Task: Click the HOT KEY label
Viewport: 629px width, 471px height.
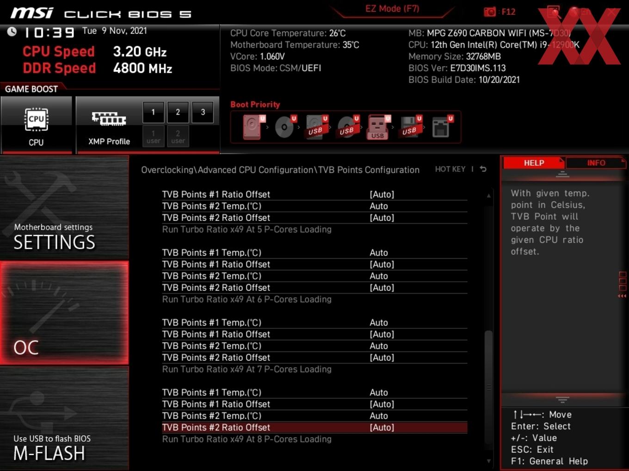Action: point(450,169)
